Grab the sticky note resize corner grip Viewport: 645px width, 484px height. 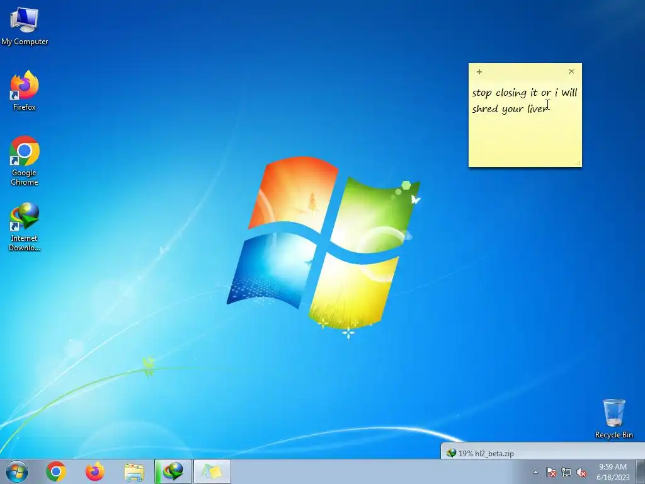[x=578, y=163]
